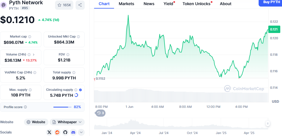The image size is (282, 136).
Task: Grab the range handle on the timeline navigator
Action: pos(268,123)
